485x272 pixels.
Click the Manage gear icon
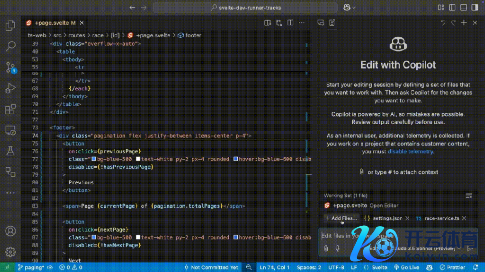point(10,252)
